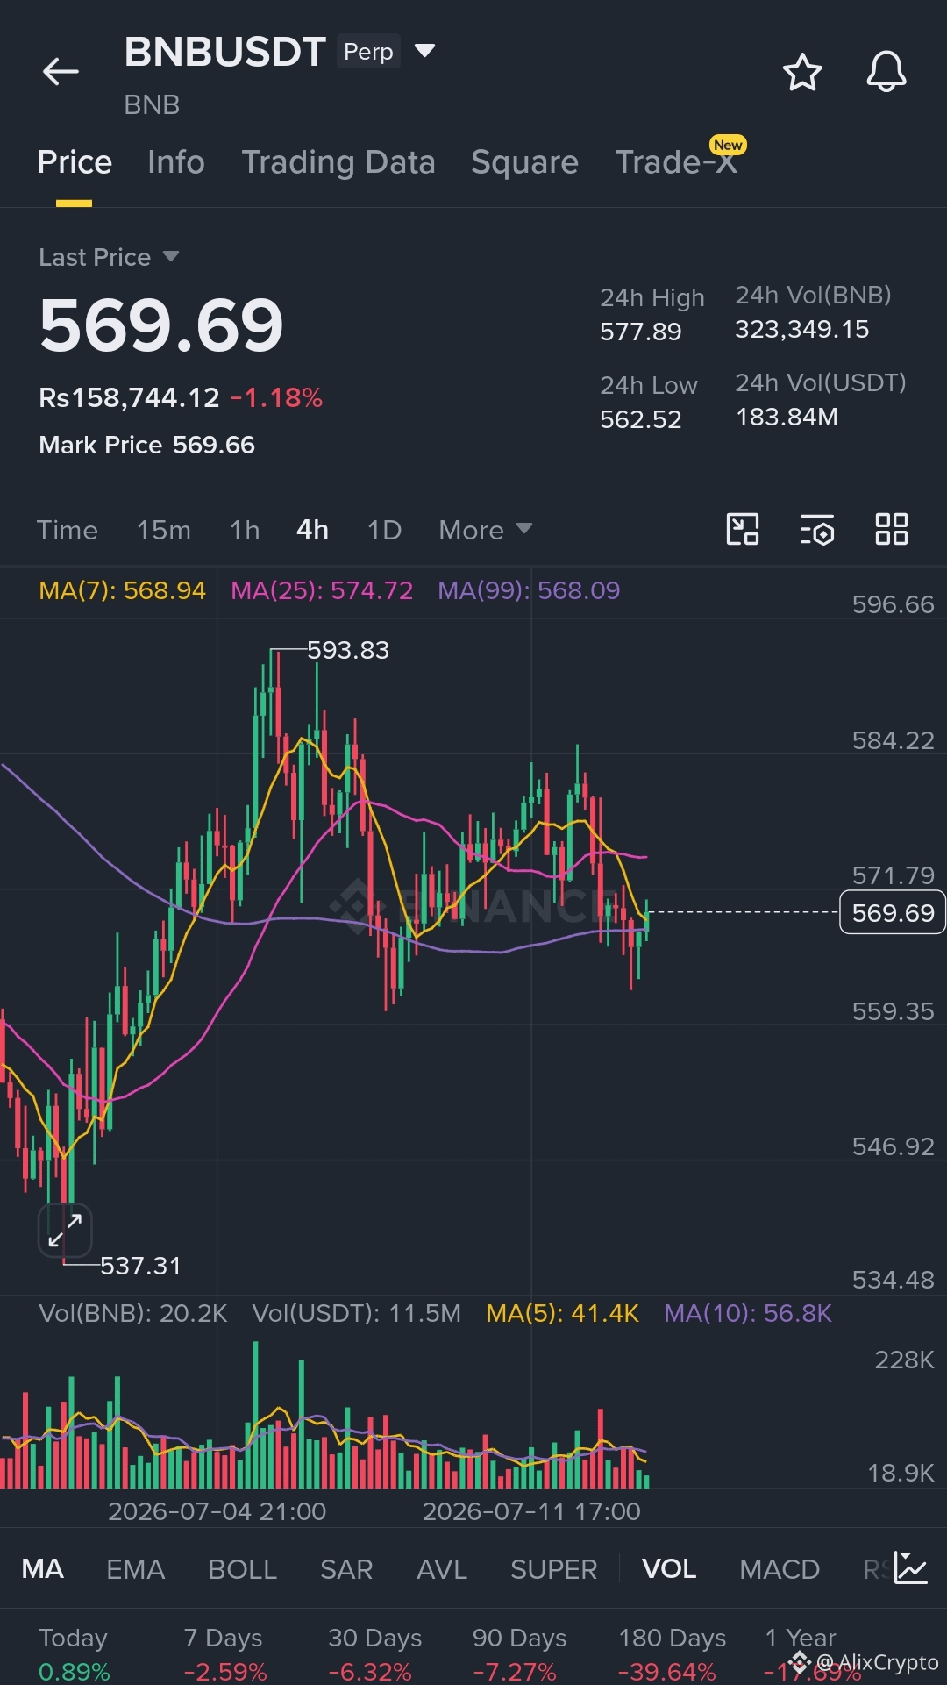Switch to the Square tab

(524, 162)
